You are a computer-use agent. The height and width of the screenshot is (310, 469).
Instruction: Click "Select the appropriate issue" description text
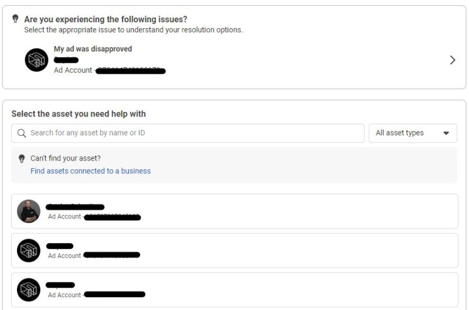[x=134, y=30]
